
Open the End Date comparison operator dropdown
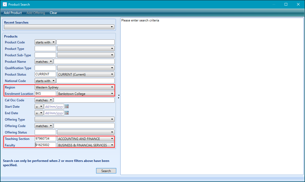coord(39,113)
